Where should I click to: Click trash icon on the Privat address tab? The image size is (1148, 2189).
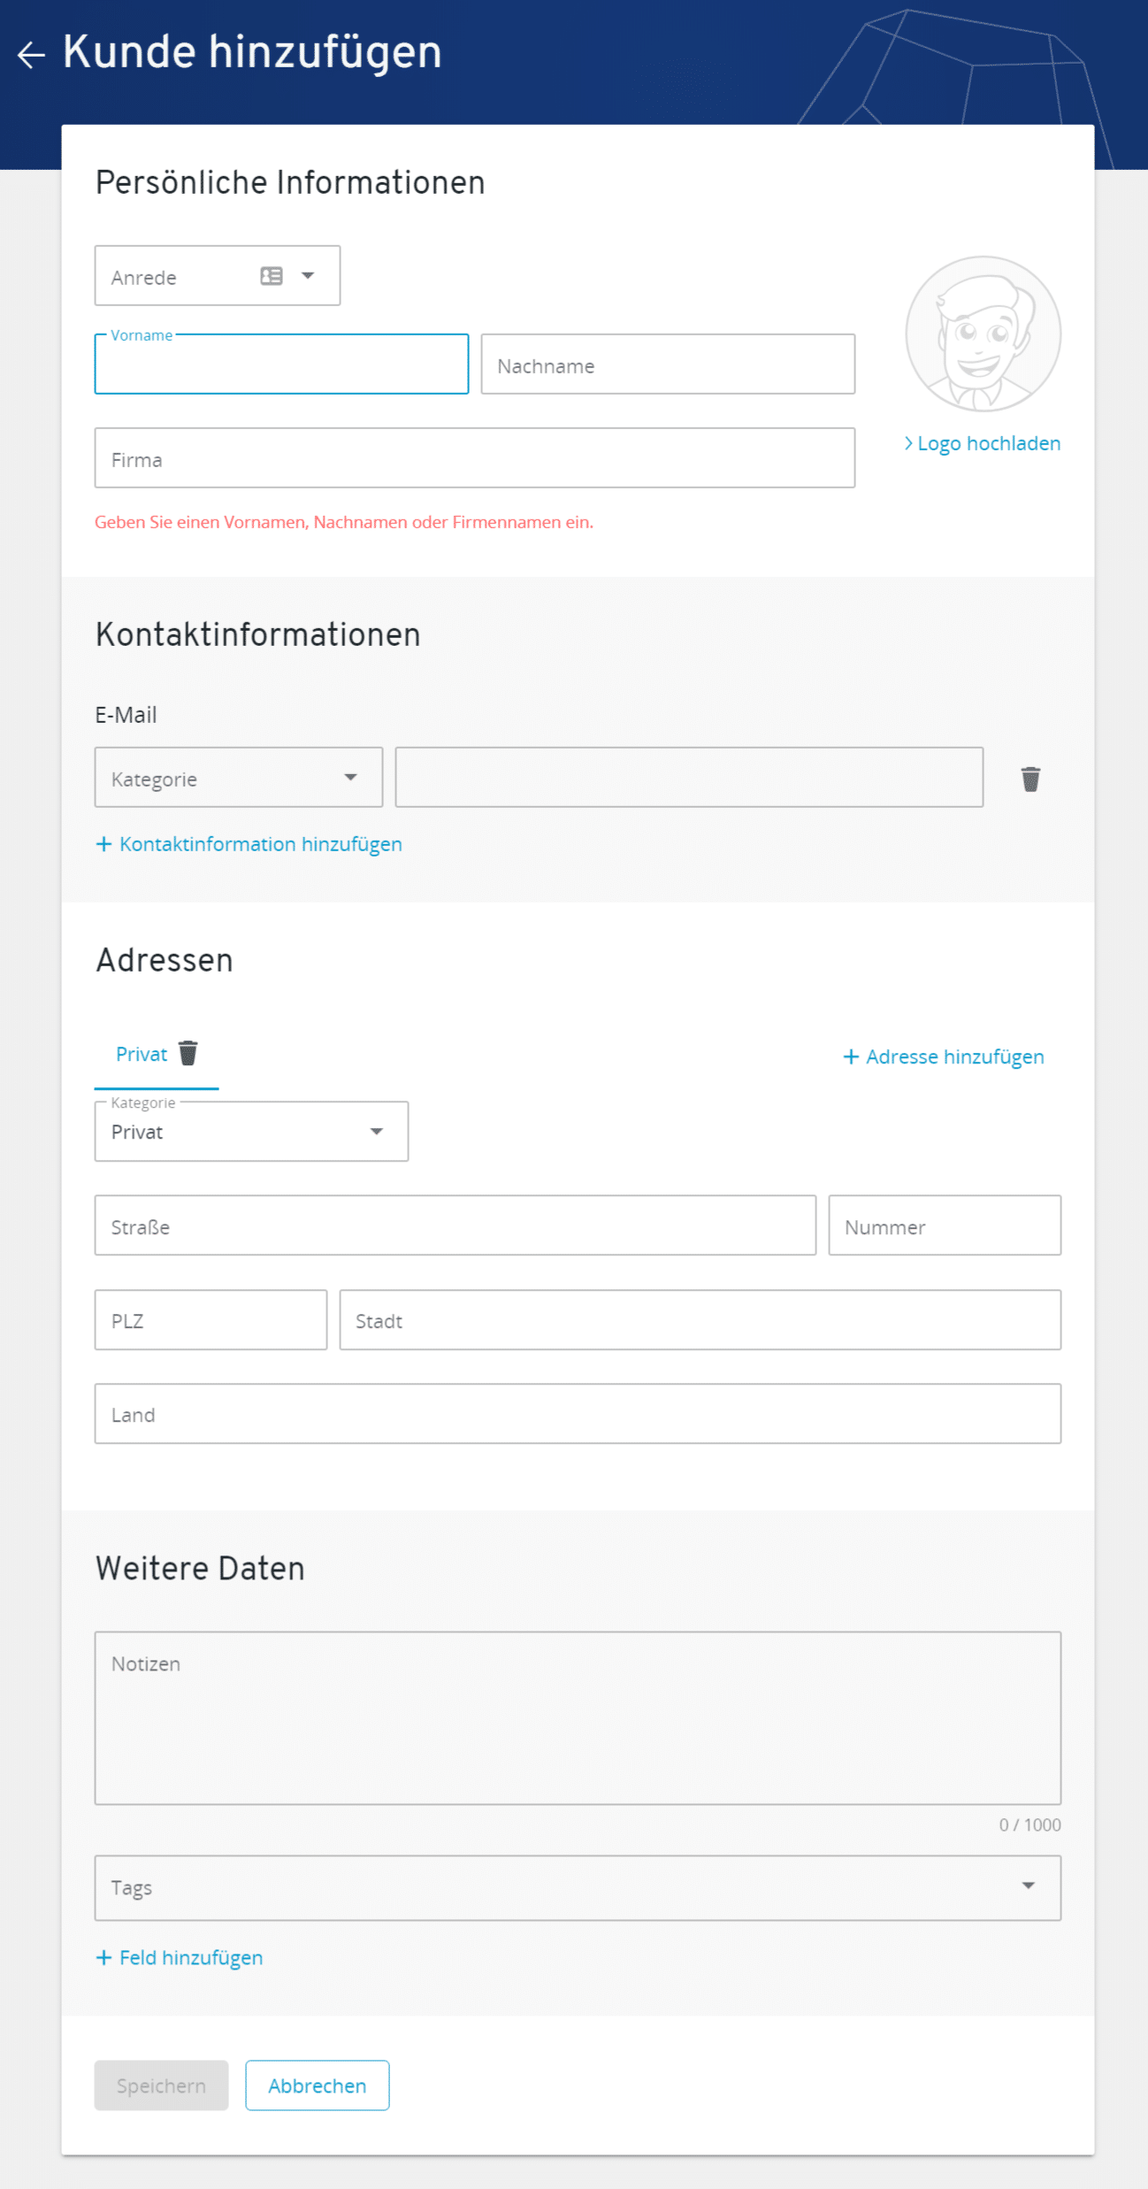[x=188, y=1053]
